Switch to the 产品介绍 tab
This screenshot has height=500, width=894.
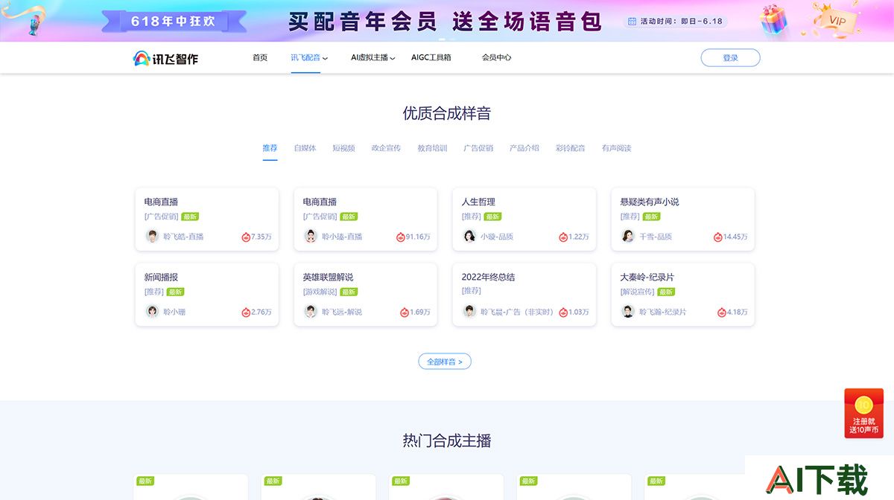(524, 148)
